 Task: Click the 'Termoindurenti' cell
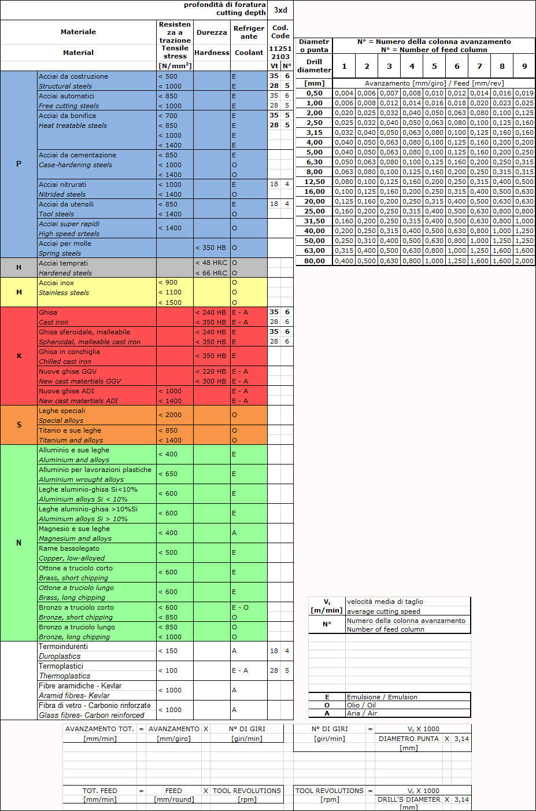coord(97,647)
